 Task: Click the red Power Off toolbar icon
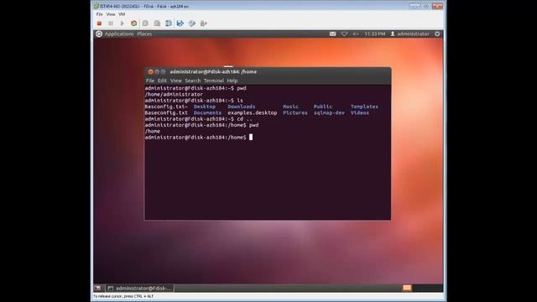(x=99, y=23)
